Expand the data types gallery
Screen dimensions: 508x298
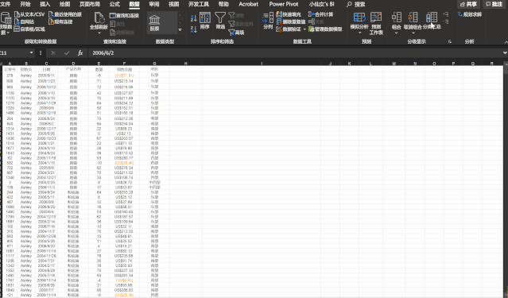180,30
